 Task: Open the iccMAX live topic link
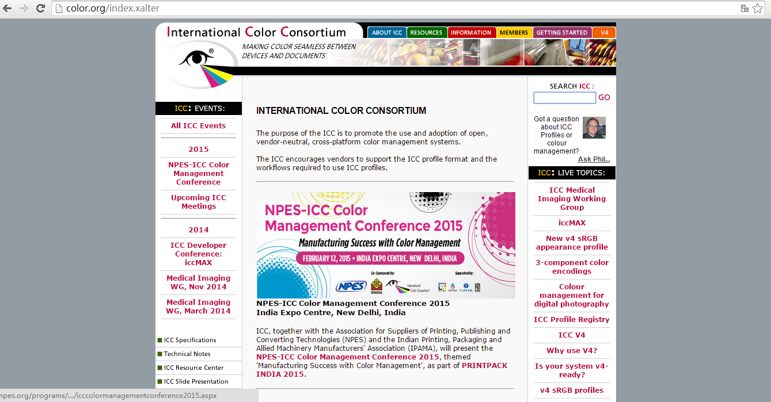click(x=572, y=223)
